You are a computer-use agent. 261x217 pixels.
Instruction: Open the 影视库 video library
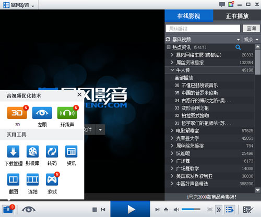pyautogui.click(x=32, y=151)
